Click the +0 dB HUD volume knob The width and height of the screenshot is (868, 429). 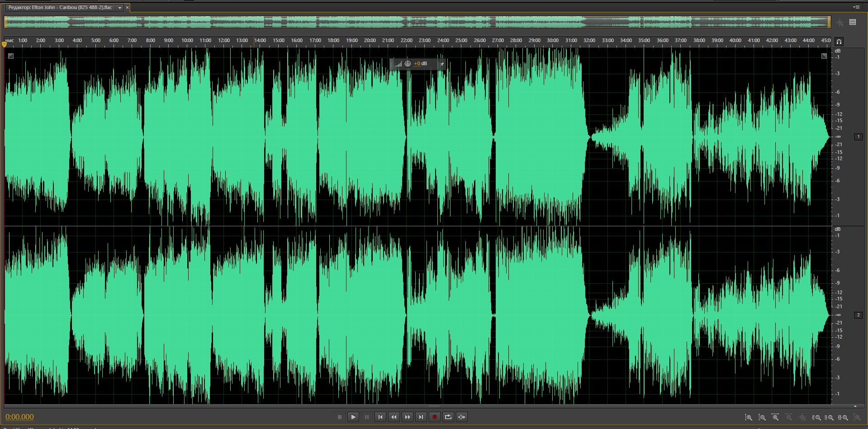[x=408, y=64]
